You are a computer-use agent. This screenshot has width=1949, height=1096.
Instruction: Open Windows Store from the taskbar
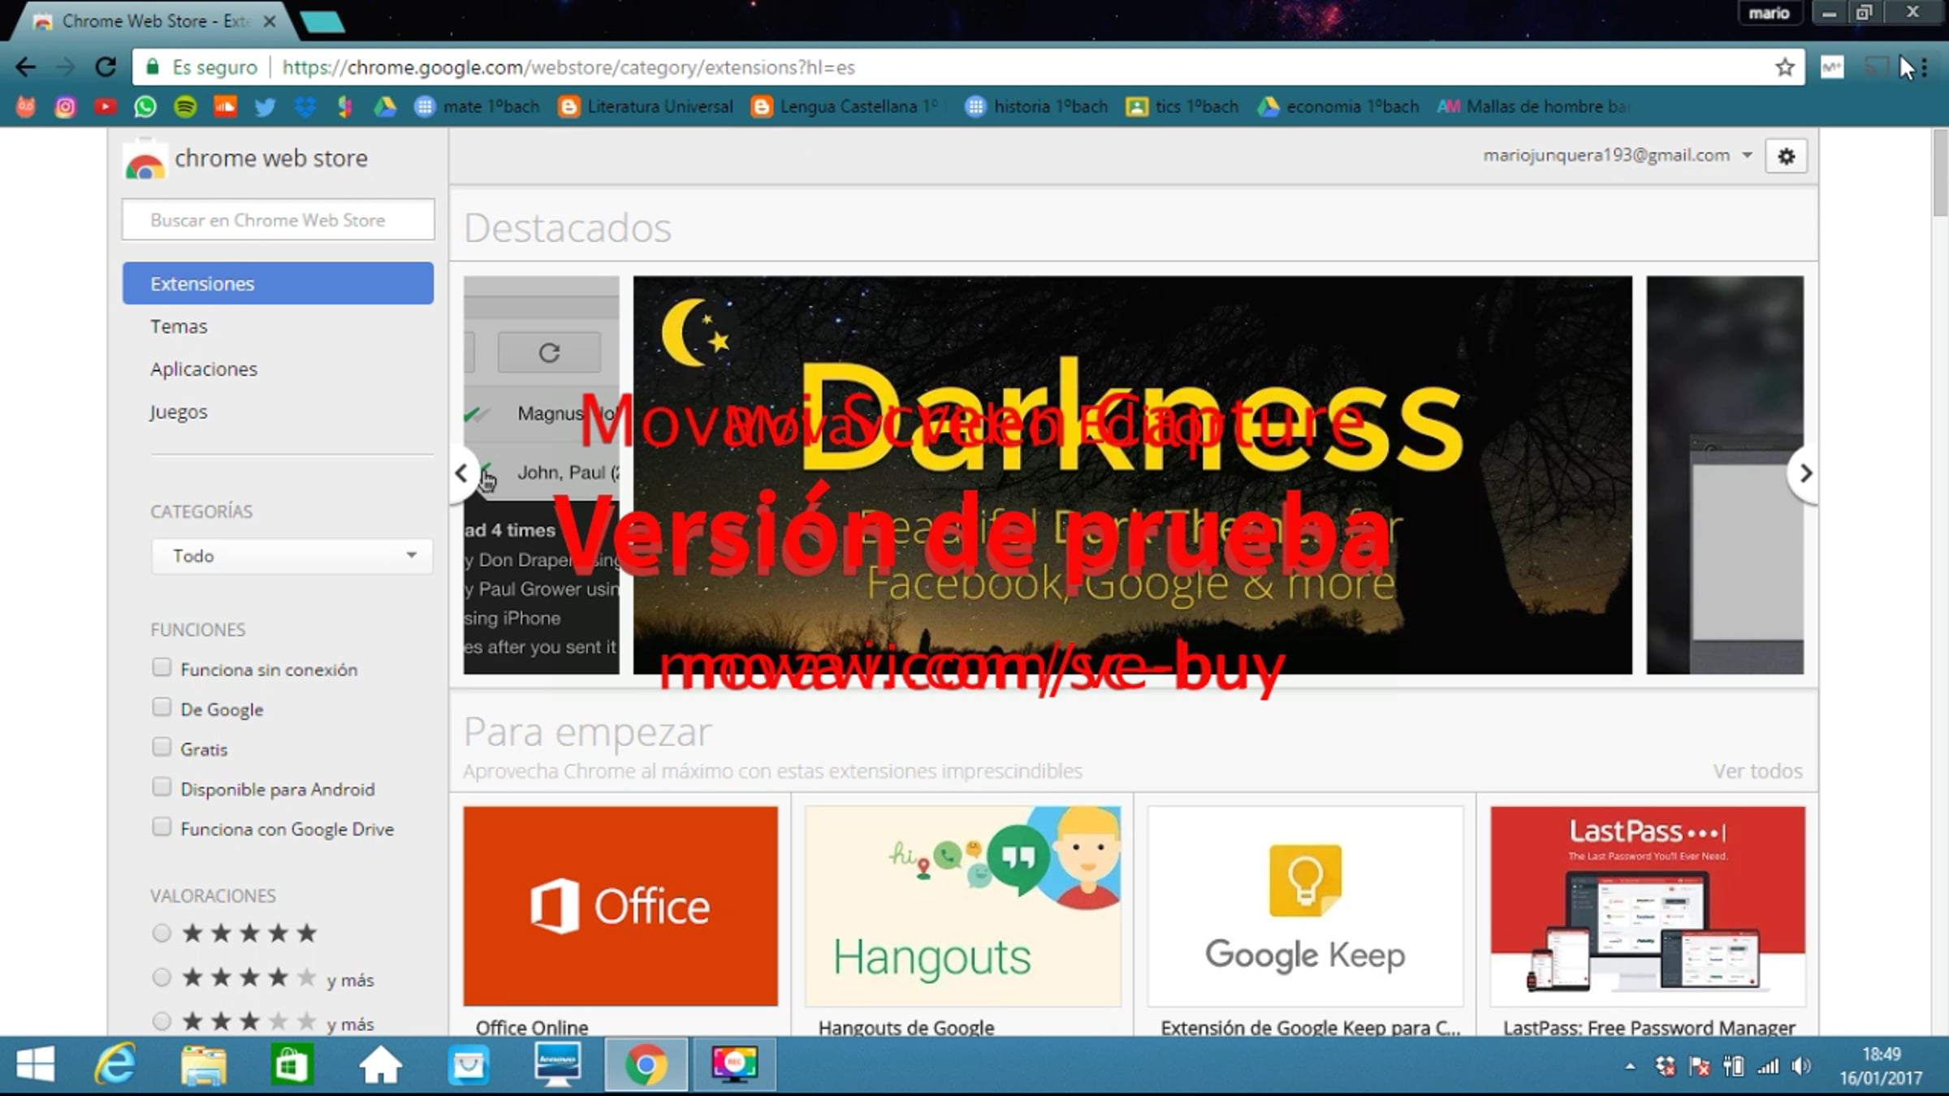[x=292, y=1064]
